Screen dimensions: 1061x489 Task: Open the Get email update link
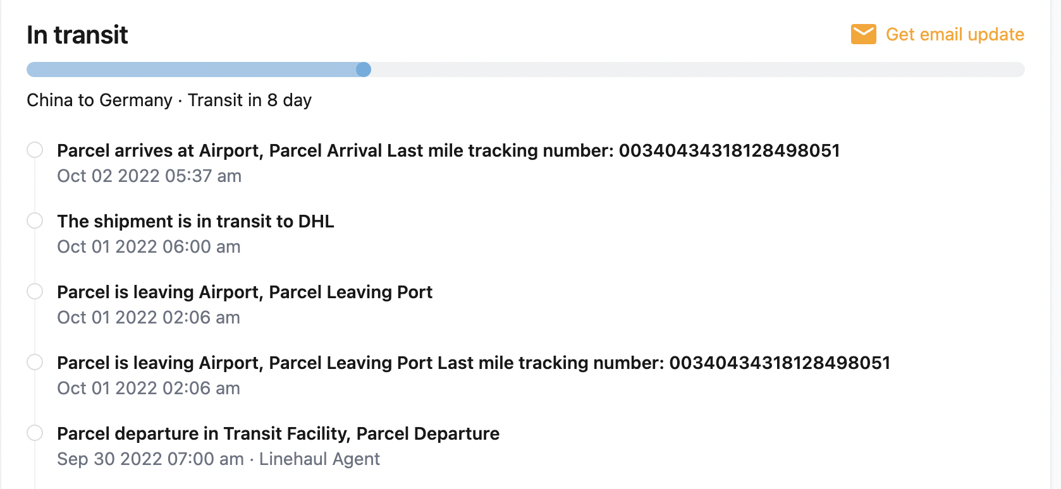click(954, 34)
